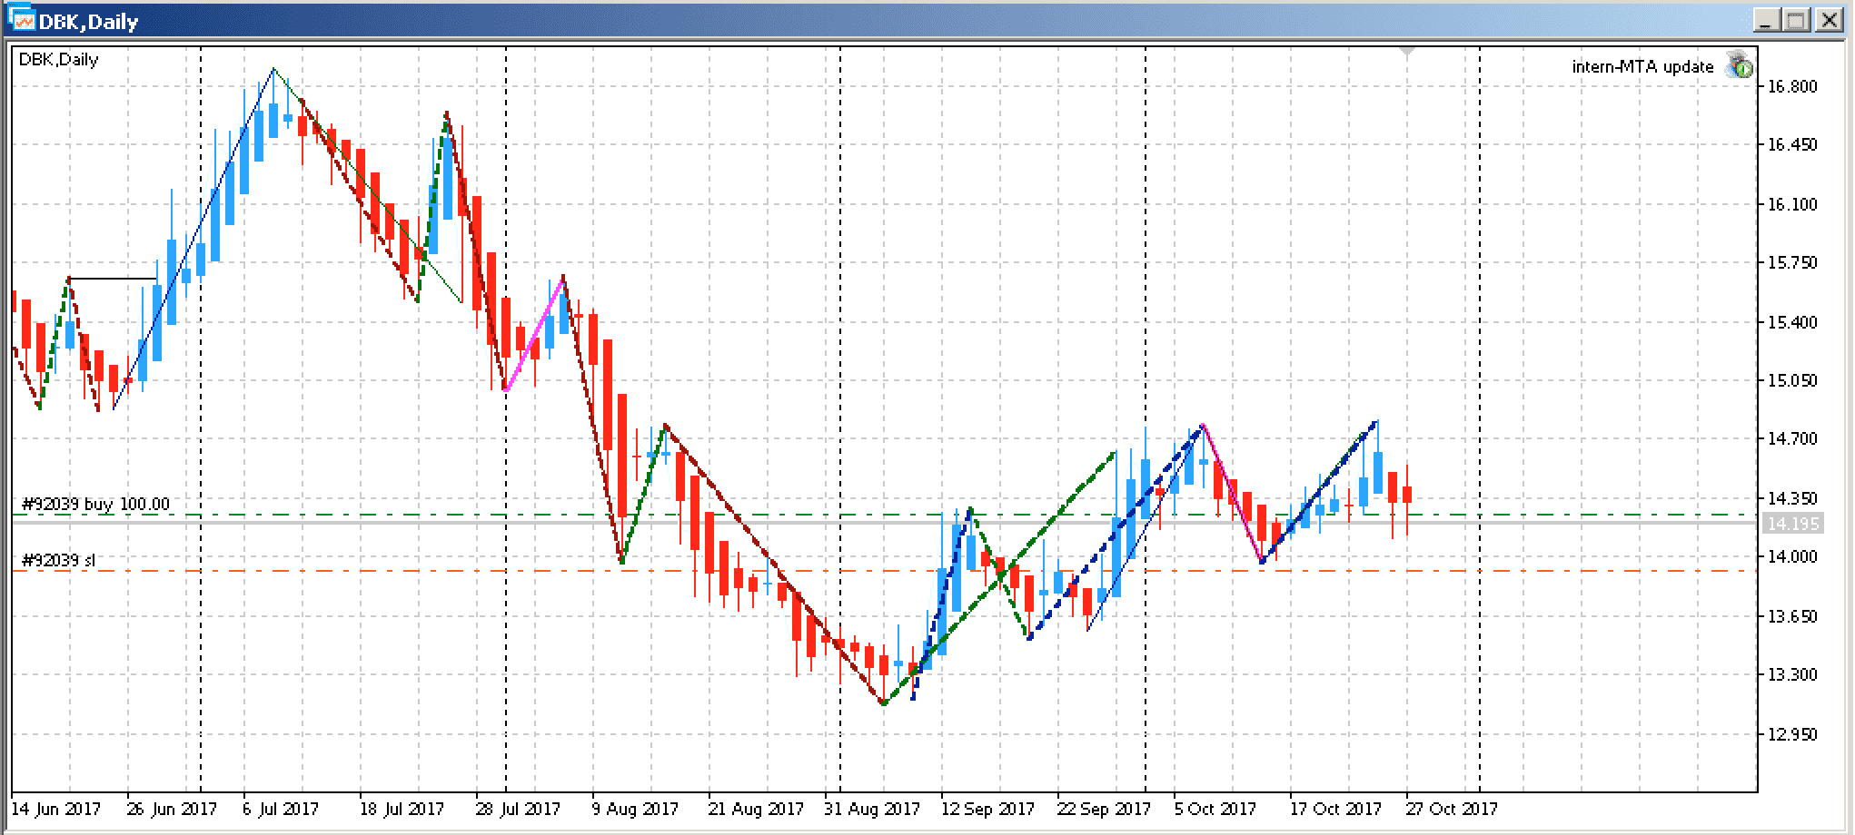Click the 16.100 price scale value

click(x=1792, y=205)
